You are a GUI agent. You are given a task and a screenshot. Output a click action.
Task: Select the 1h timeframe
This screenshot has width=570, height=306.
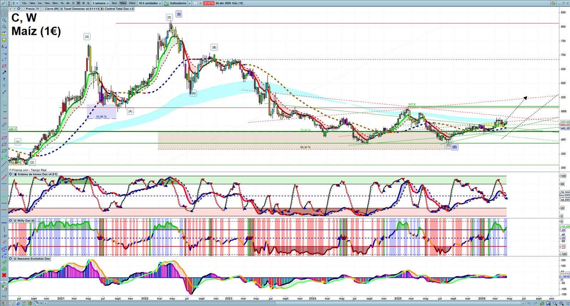tap(62, 3)
